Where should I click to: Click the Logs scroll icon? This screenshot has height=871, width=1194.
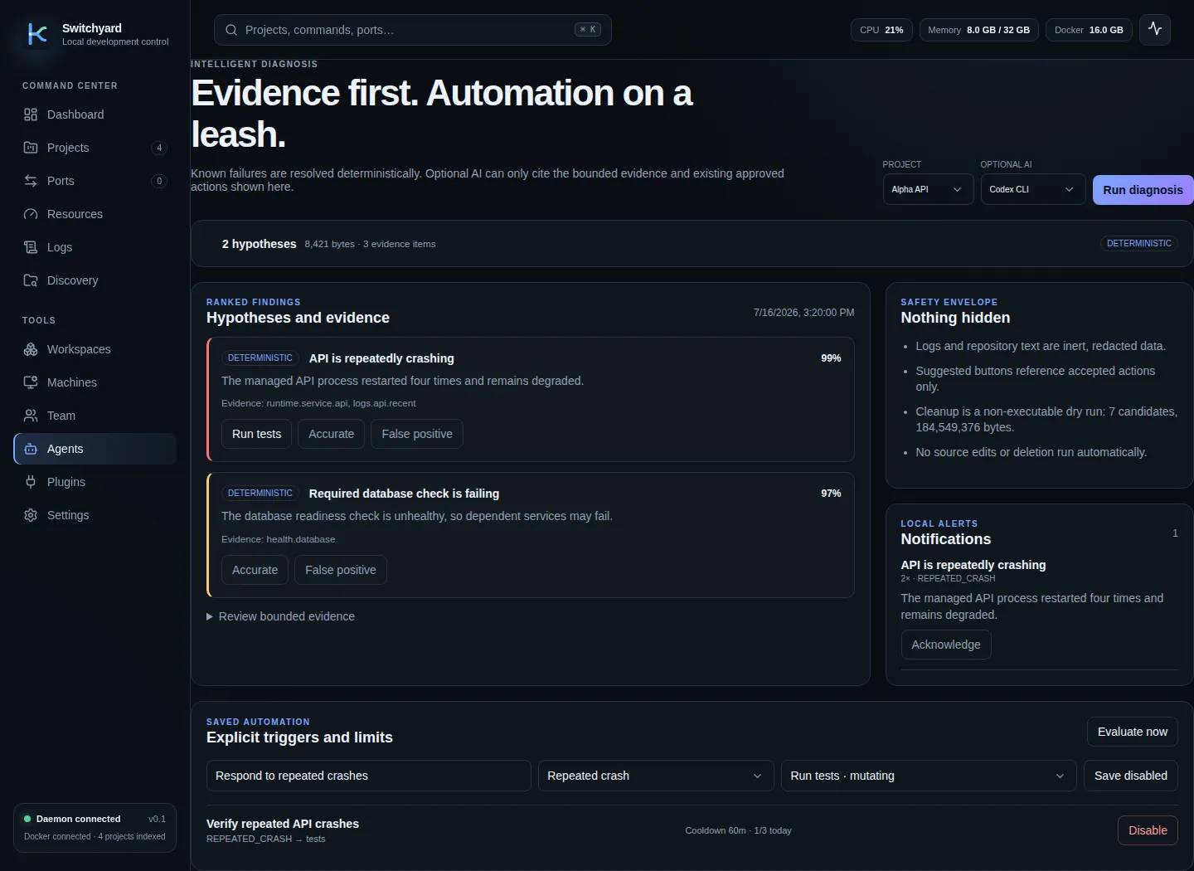click(31, 247)
